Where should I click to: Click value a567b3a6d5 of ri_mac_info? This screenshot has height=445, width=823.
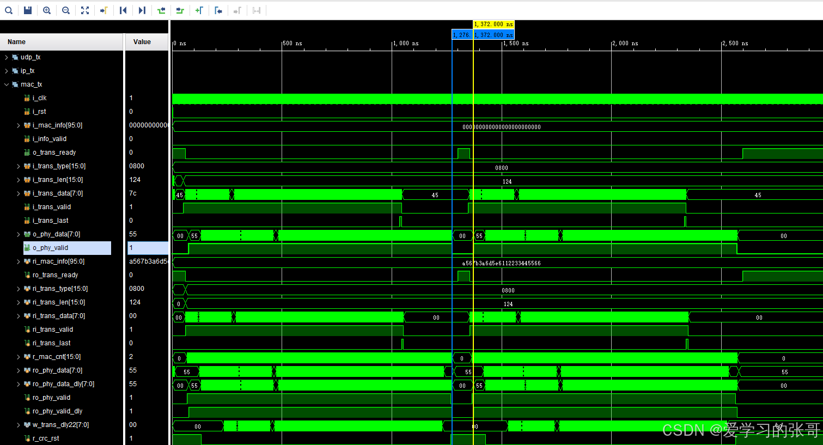148,261
